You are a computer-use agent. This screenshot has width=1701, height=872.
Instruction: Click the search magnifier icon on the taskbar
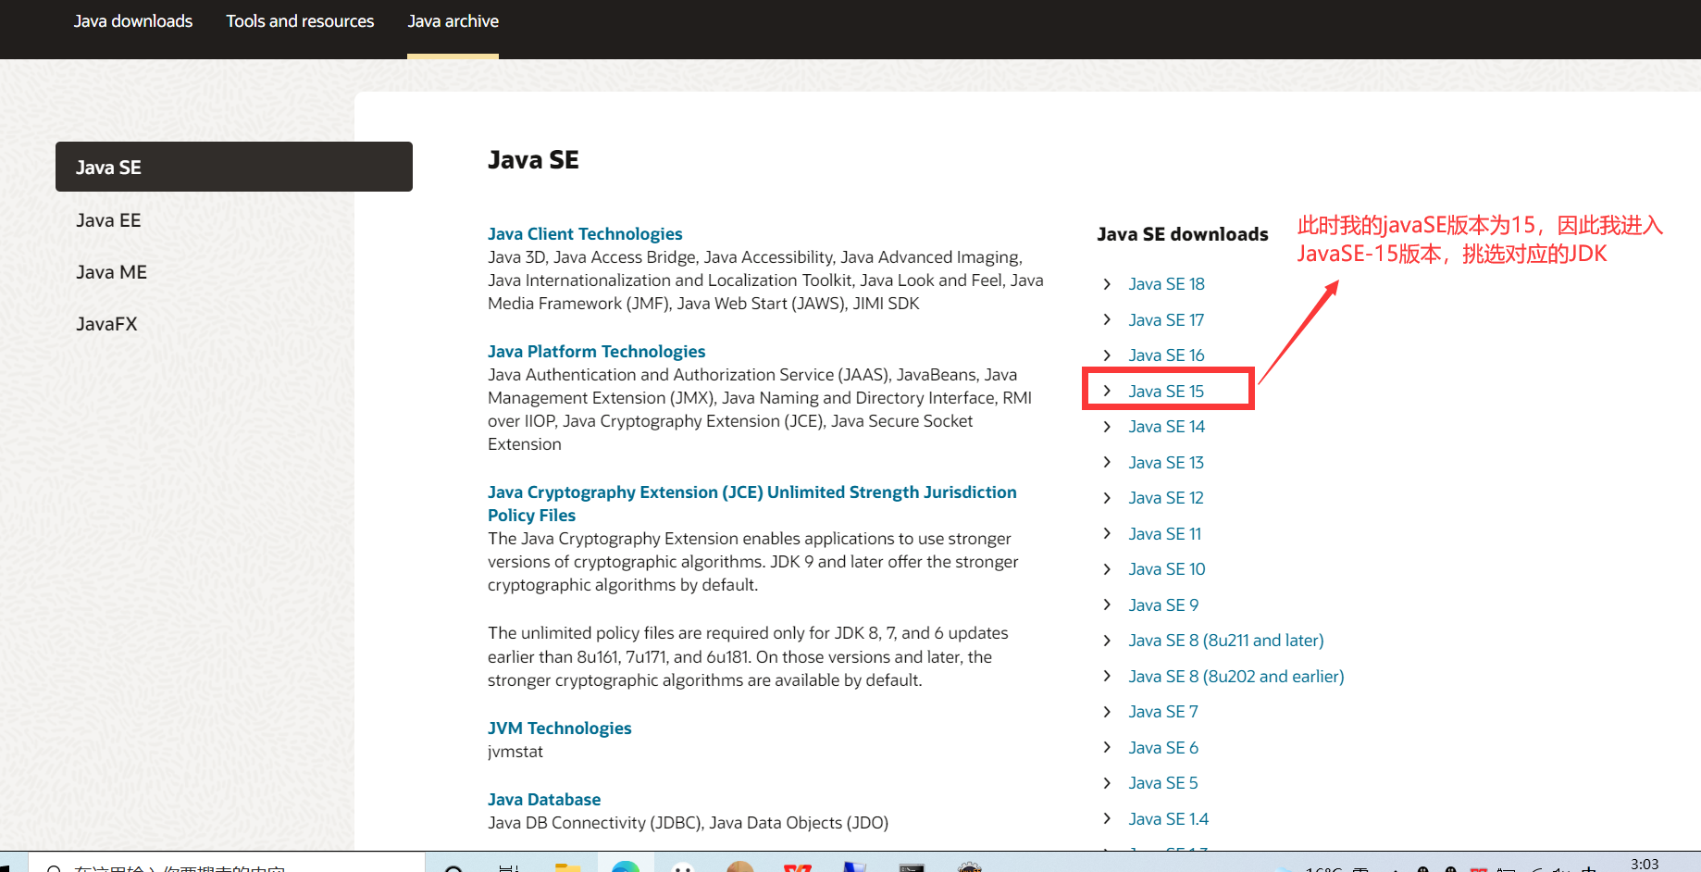coord(453,866)
